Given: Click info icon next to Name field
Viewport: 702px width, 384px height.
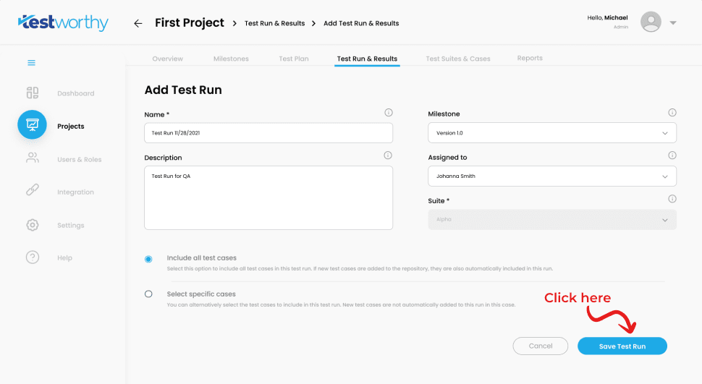Looking at the screenshot, I should pos(389,113).
